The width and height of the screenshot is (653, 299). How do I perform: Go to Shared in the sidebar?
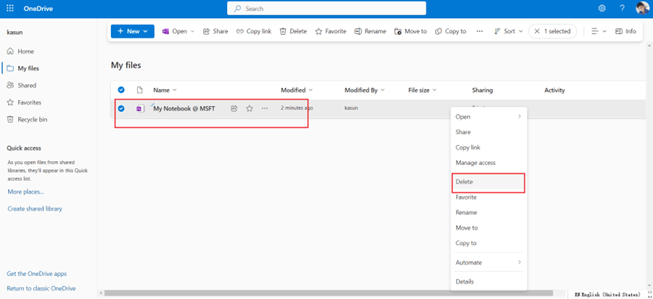pyautogui.click(x=27, y=86)
